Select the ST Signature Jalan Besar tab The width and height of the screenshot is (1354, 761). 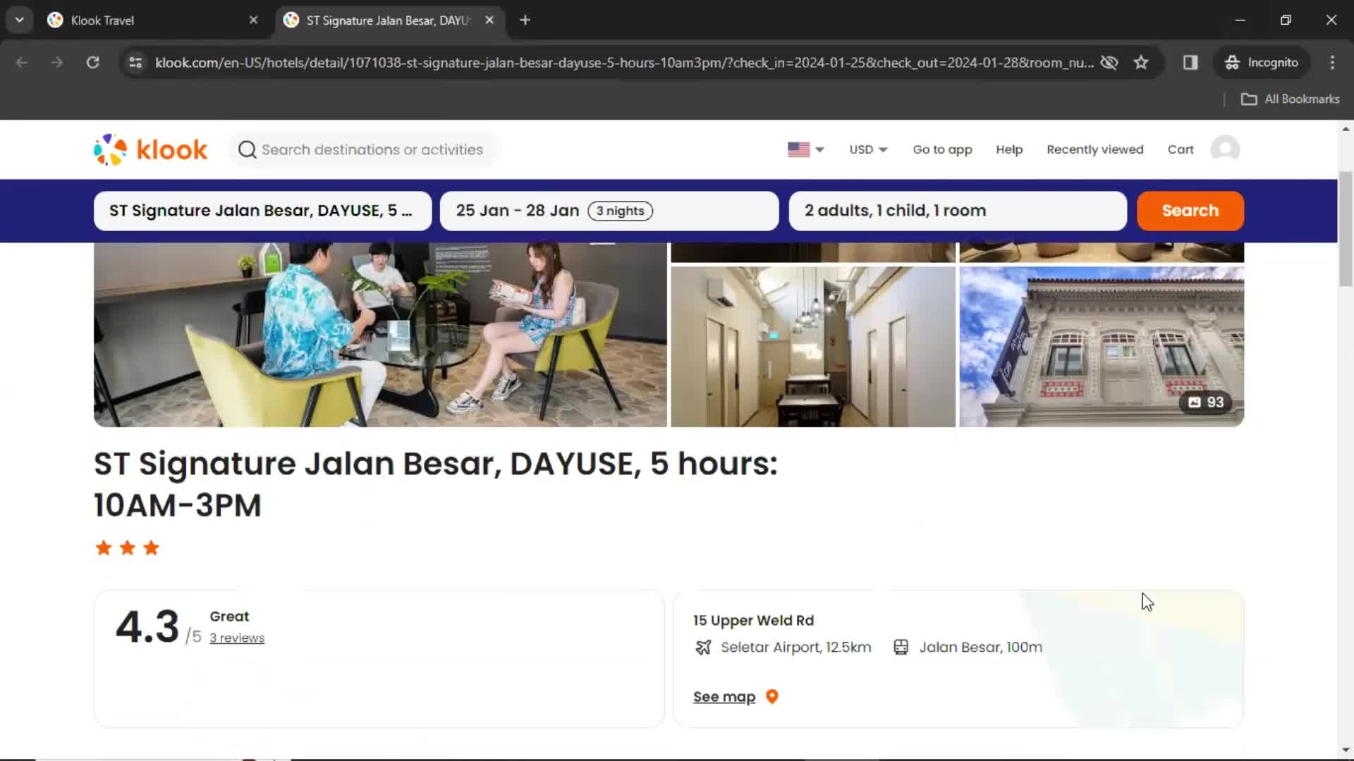[388, 20]
